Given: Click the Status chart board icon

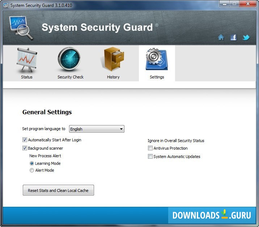Looking at the screenshot, I should [x=27, y=60].
